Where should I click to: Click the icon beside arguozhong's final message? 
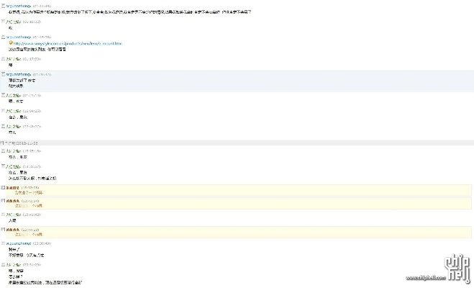coord(3,244)
